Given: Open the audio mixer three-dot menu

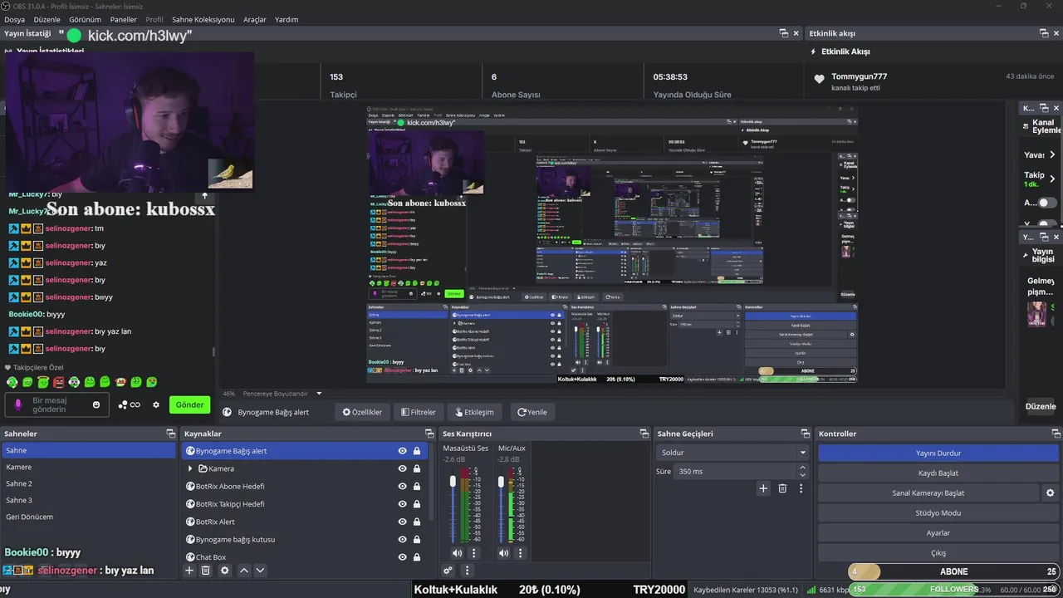Looking at the screenshot, I should [x=467, y=571].
